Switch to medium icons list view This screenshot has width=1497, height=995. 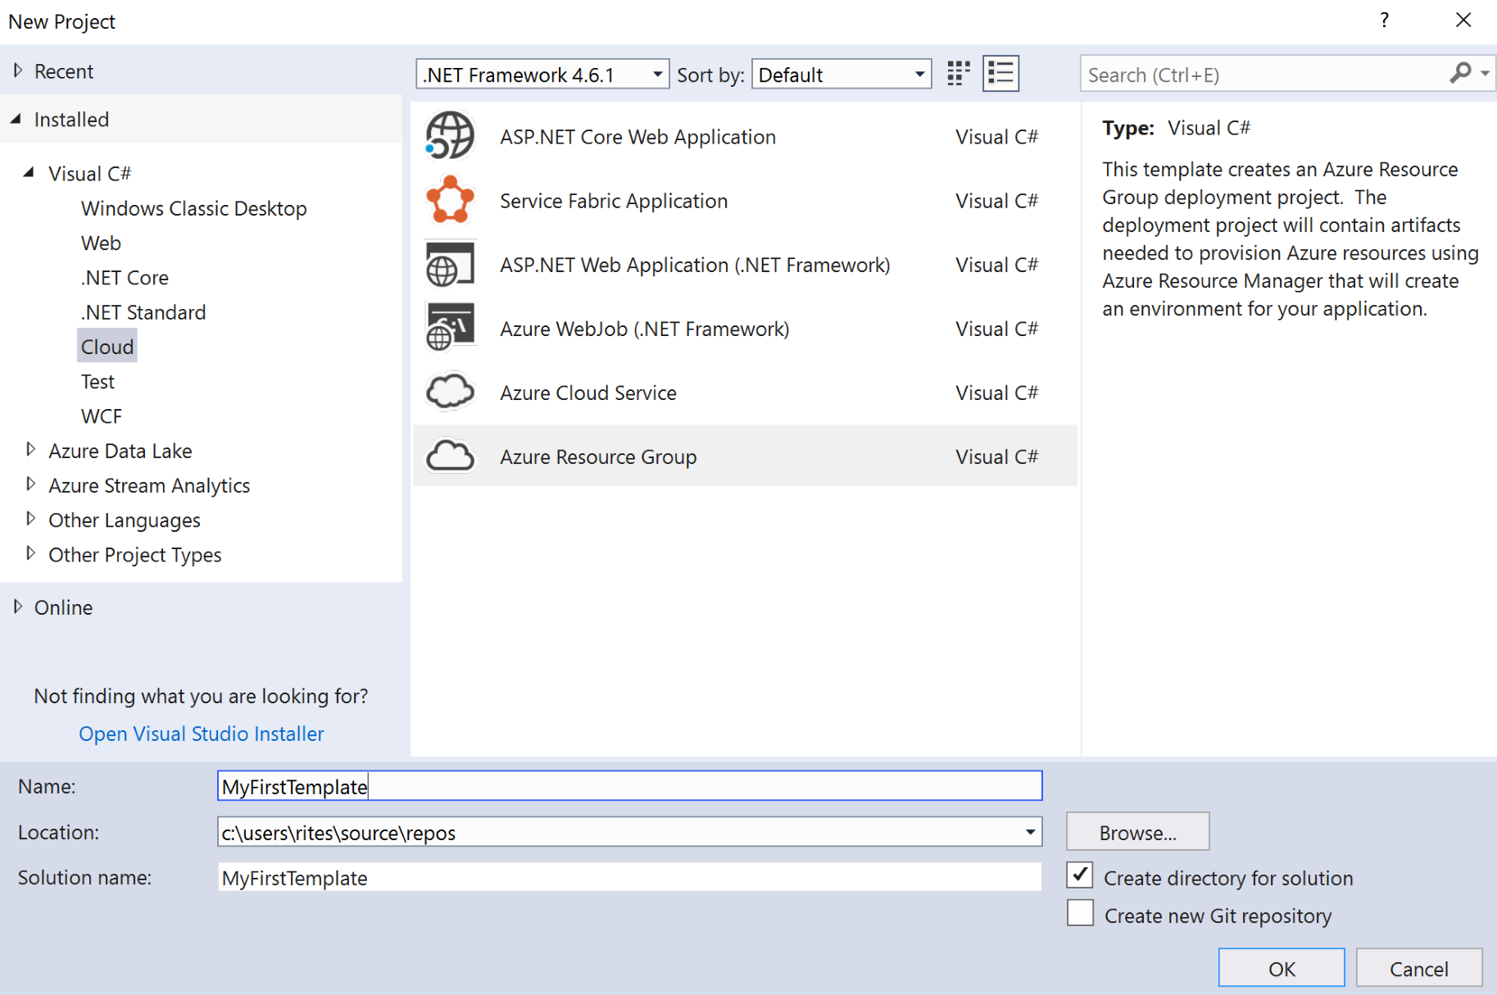tap(1000, 74)
